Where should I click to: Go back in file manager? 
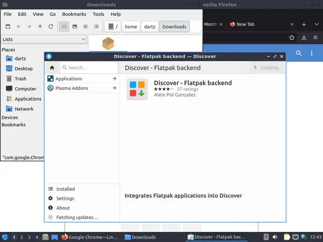click(x=19, y=26)
